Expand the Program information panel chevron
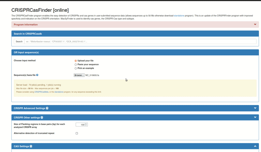 [x=255, y=24]
